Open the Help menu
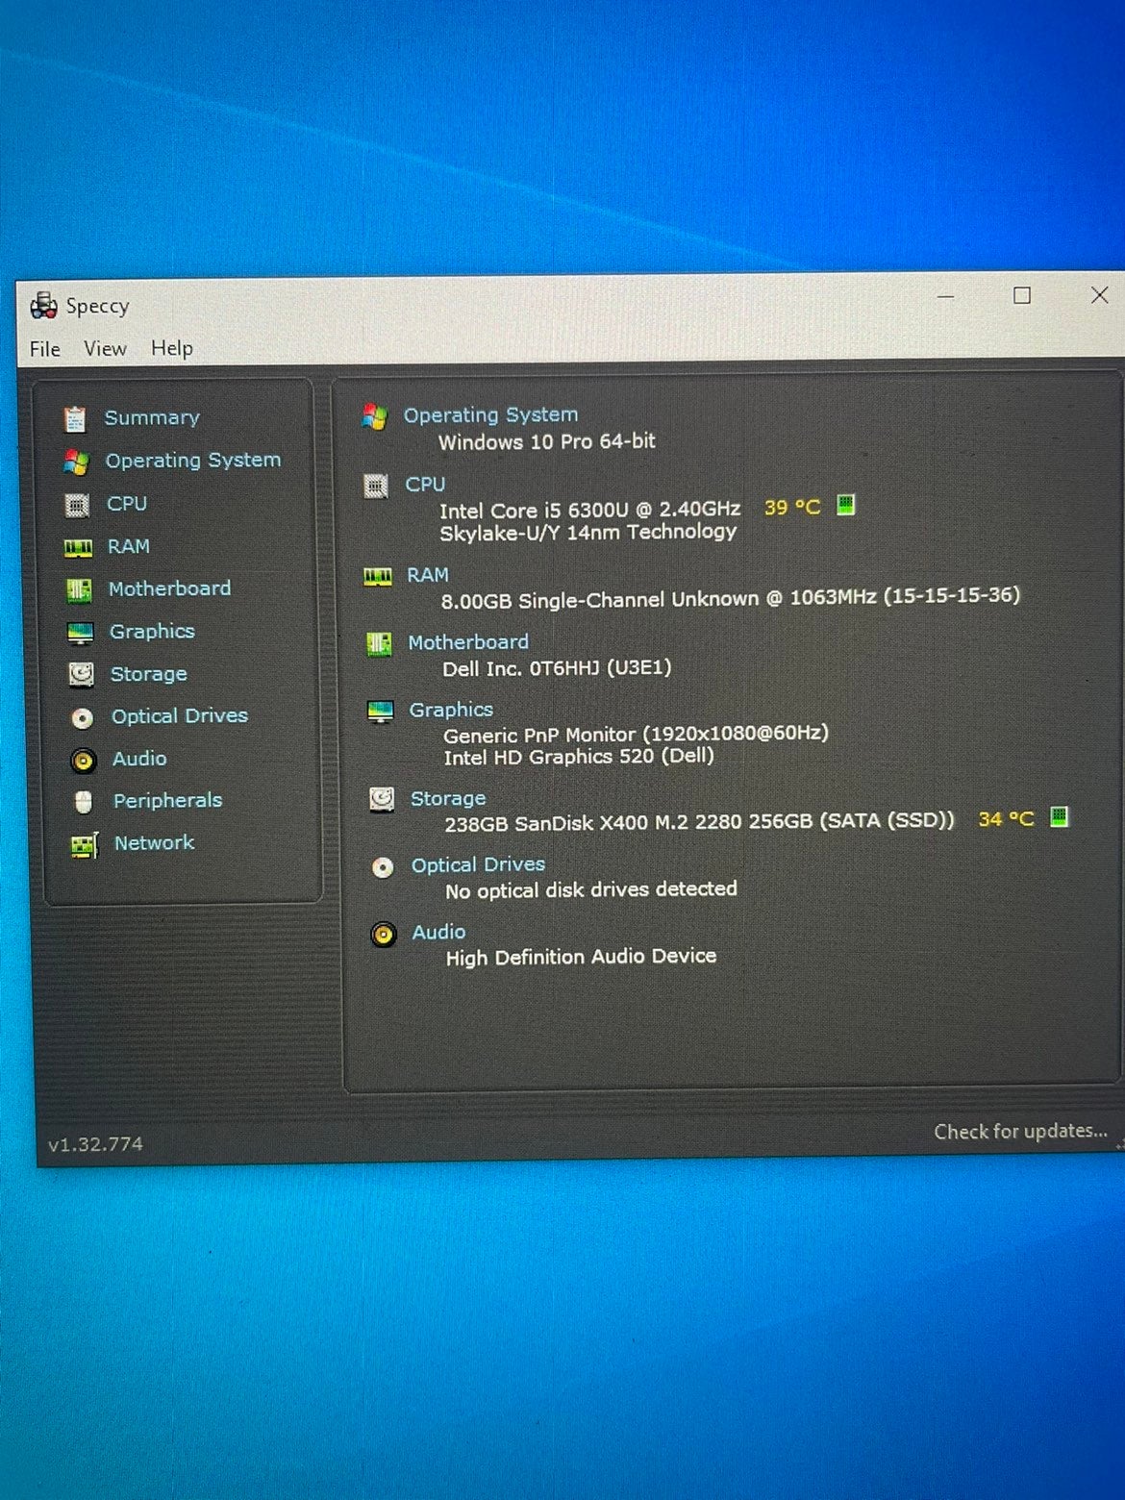The image size is (1125, 1500). pyautogui.click(x=172, y=348)
